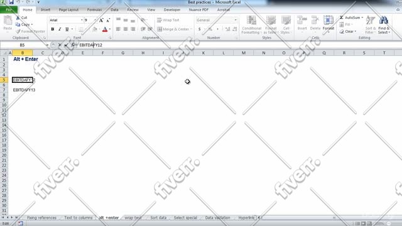The height and width of the screenshot is (226, 402).
Task: Select the Page Layout view icon in status bar
Action: pos(363,223)
